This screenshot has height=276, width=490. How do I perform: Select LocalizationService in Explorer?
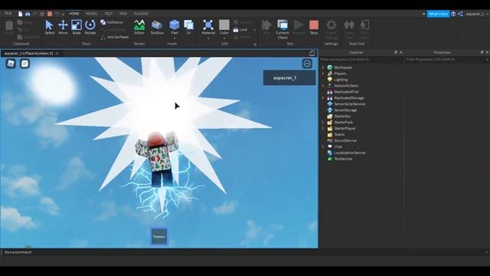point(350,153)
